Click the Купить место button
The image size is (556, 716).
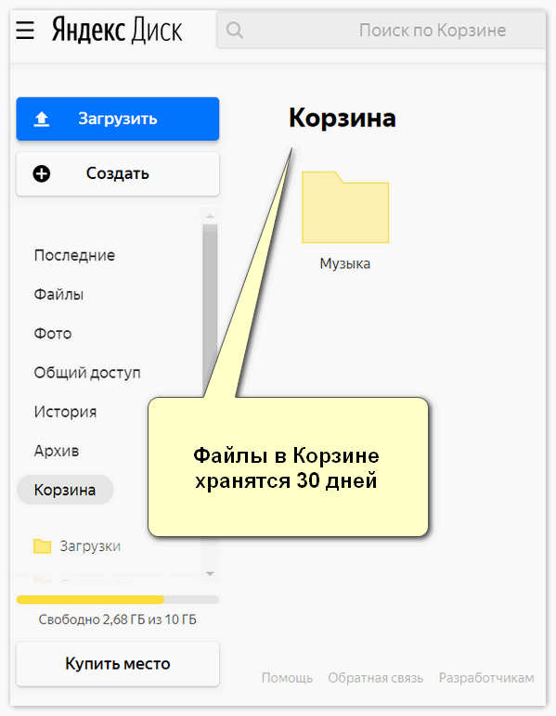click(118, 663)
